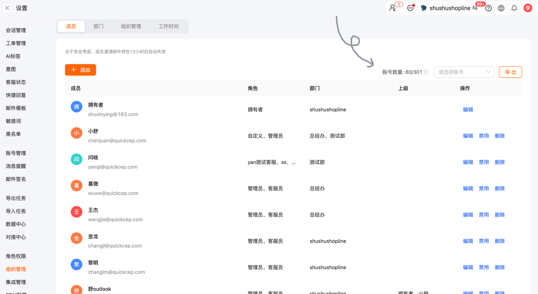Switch to the 部门 tab

tap(98, 26)
